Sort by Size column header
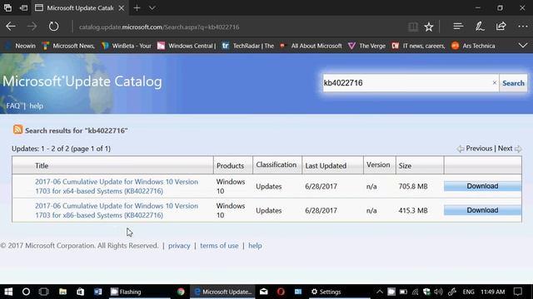Screen dimensions: 533x299 pos(405,165)
